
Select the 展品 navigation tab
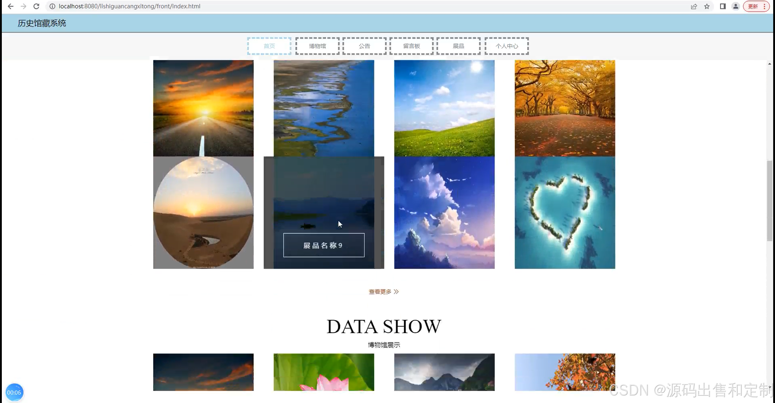coord(458,46)
